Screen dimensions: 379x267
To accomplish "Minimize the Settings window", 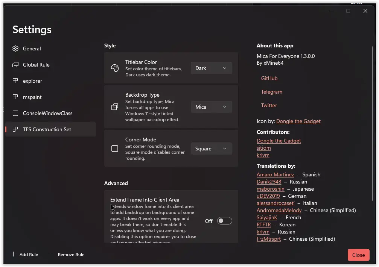I will click(331, 11).
